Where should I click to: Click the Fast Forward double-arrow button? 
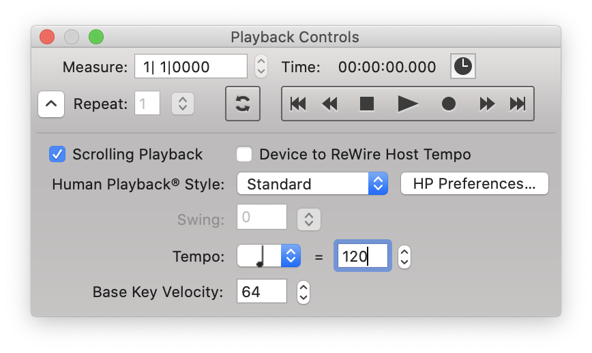pos(487,104)
